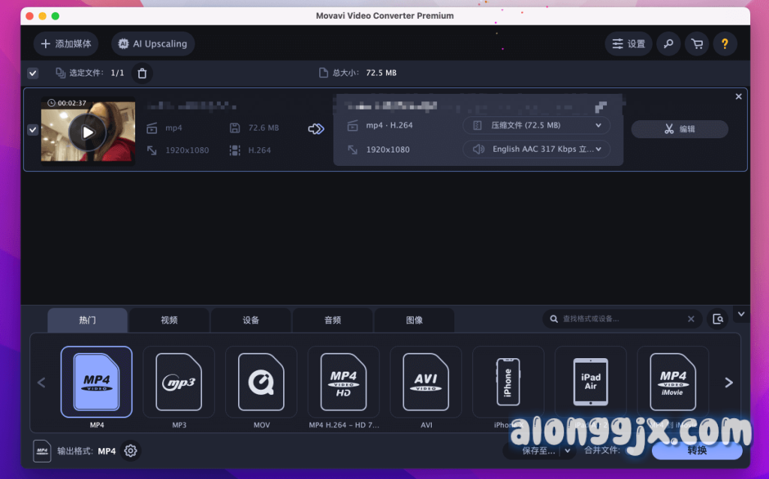Select the MP3 format preset icon
The width and height of the screenshot is (769, 479).
tap(179, 382)
